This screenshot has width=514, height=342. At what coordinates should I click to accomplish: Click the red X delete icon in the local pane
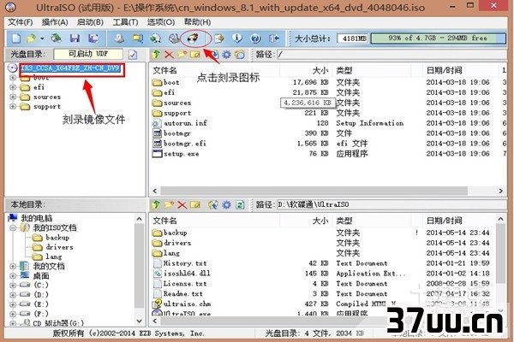click(x=182, y=205)
